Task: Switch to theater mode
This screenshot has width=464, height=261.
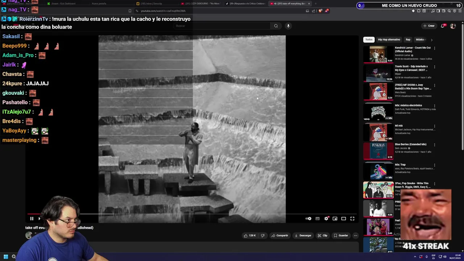Action: (x=344, y=219)
